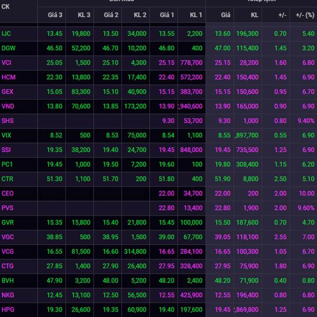
Task: Click the Giá 1 column header
Action: [x=167, y=15]
